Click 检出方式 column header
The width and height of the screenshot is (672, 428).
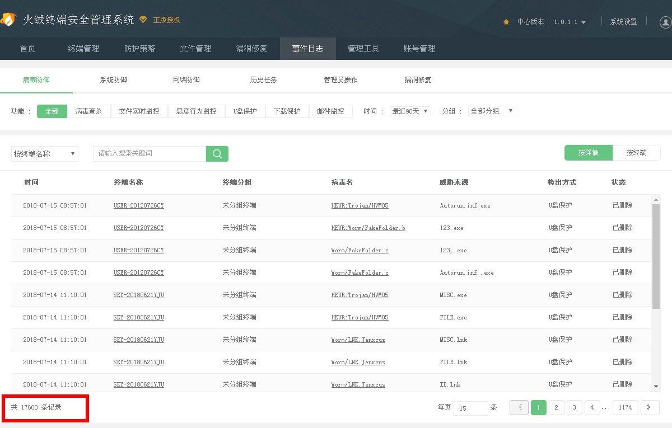pyautogui.click(x=562, y=183)
